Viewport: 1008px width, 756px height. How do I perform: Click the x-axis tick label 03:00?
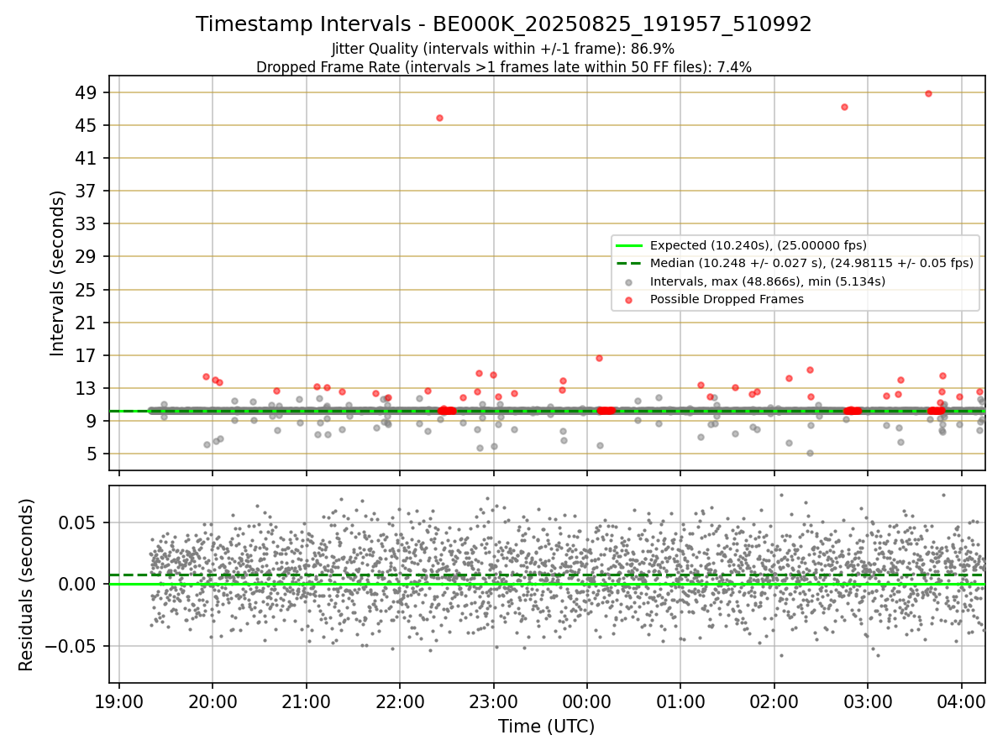867,701
